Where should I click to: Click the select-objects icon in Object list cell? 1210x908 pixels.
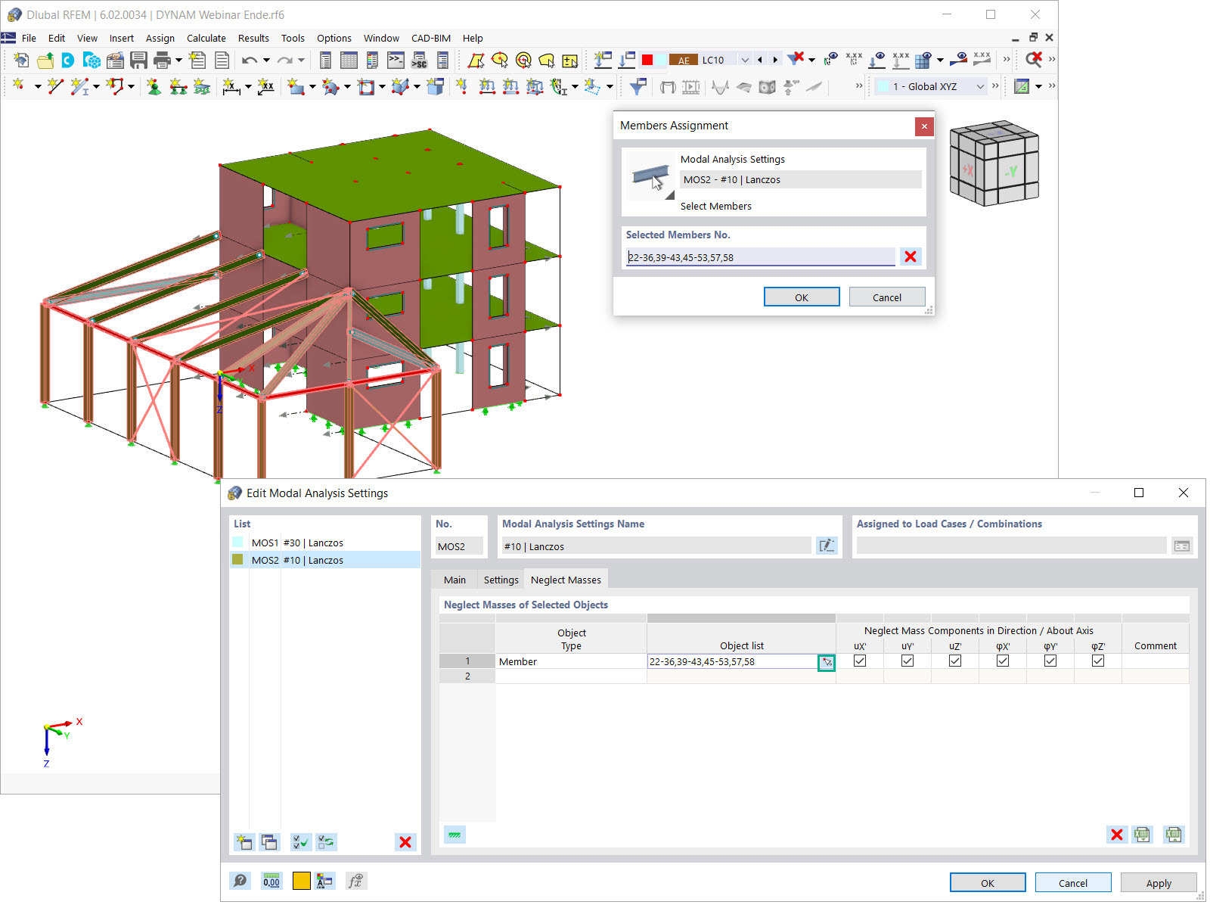827,662
